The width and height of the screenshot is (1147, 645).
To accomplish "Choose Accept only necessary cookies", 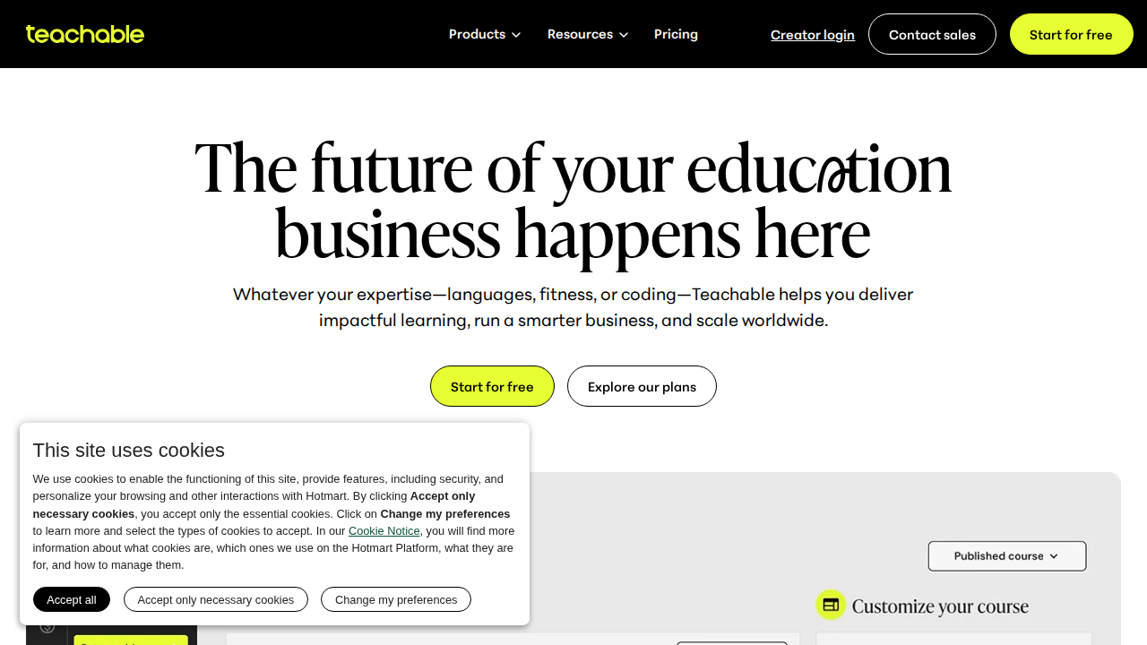I will coord(215,599).
